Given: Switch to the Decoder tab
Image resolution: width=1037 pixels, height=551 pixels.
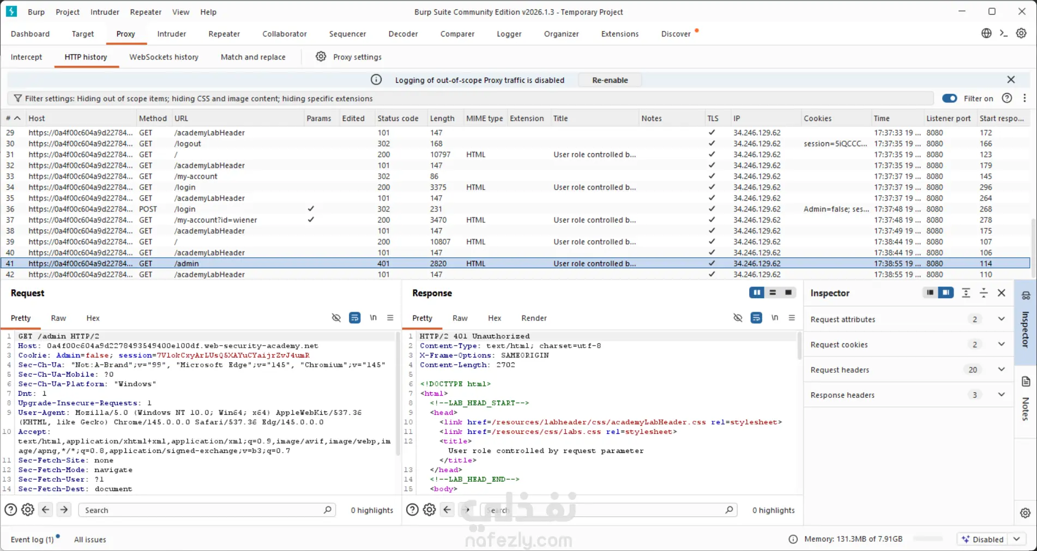Looking at the screenshot, I should point(403,34).
